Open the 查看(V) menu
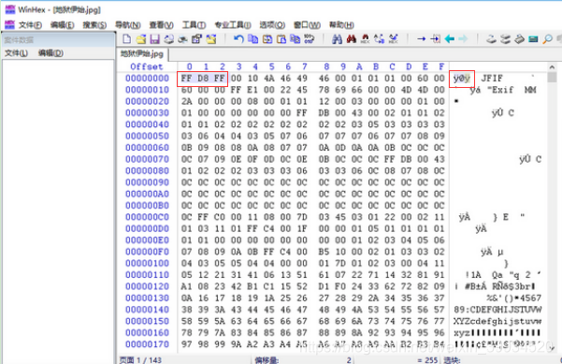The image size is (562, 364). click(161, 24)
